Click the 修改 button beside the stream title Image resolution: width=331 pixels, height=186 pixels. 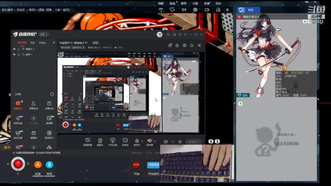(96, 43)
